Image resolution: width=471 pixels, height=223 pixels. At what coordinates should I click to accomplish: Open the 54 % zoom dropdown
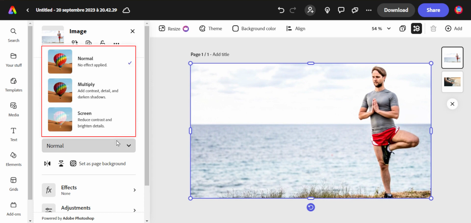[x=381, y=29]
